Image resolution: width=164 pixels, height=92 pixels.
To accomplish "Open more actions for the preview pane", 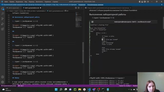I will click(x=162, y=8).
